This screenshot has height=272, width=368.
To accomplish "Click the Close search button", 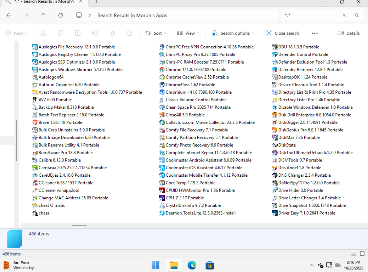I will [283, 33].
